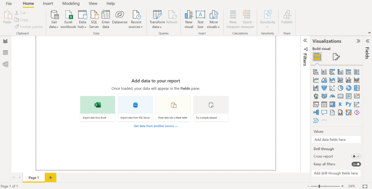Select the Clustered column chart visual
The width and height of the screenshot is (372, 189).
340,72
